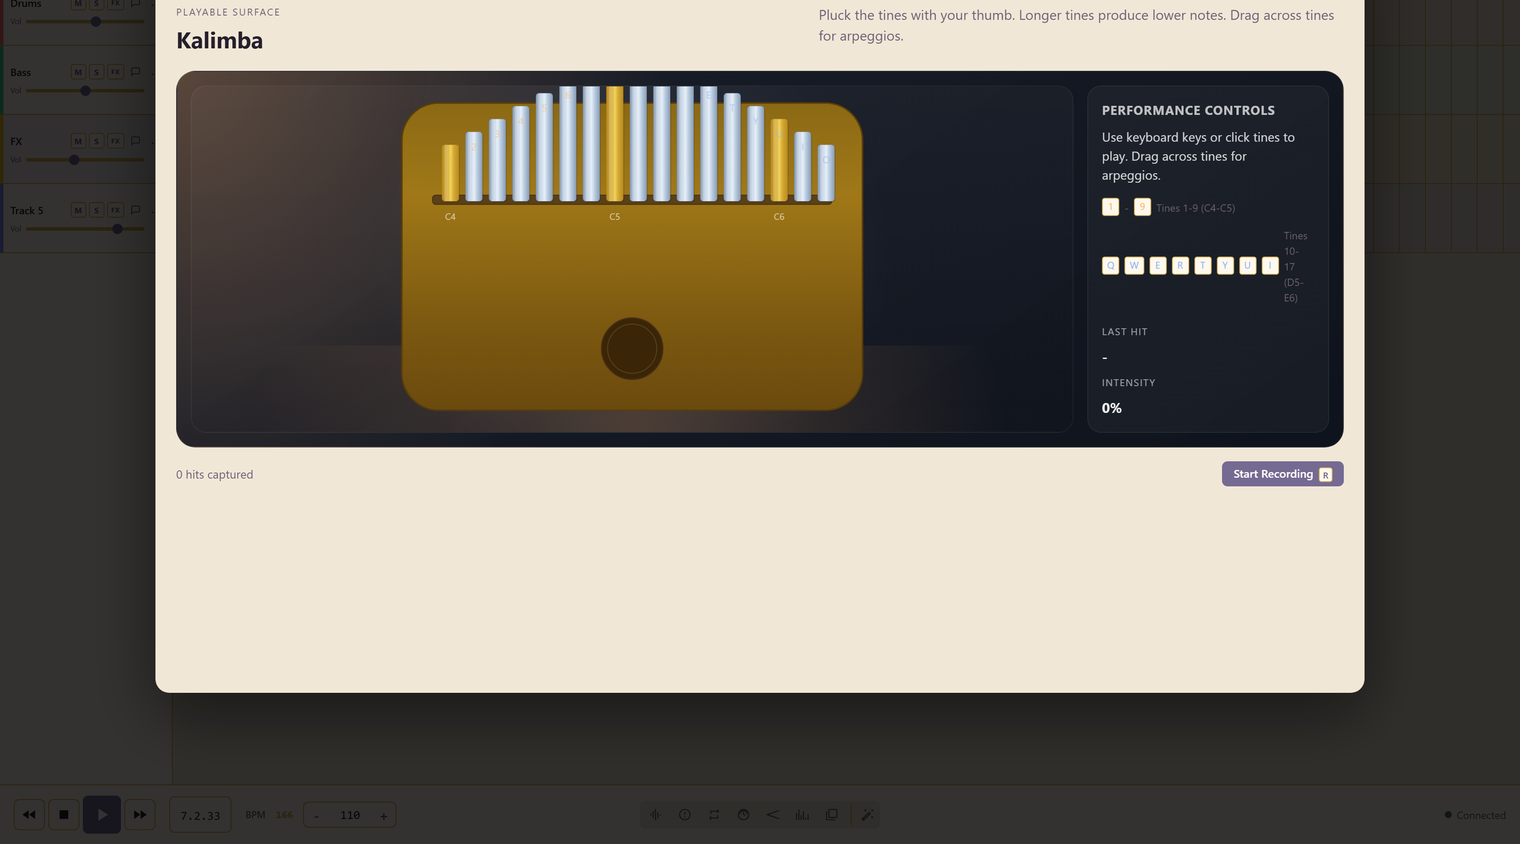Stop playback with the square button
Viewport: 1520px width, 844px height.
point(64,815)
